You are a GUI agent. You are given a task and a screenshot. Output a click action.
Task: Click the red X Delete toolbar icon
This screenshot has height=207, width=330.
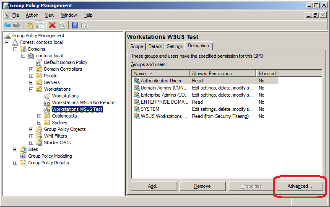coord(52,25)
